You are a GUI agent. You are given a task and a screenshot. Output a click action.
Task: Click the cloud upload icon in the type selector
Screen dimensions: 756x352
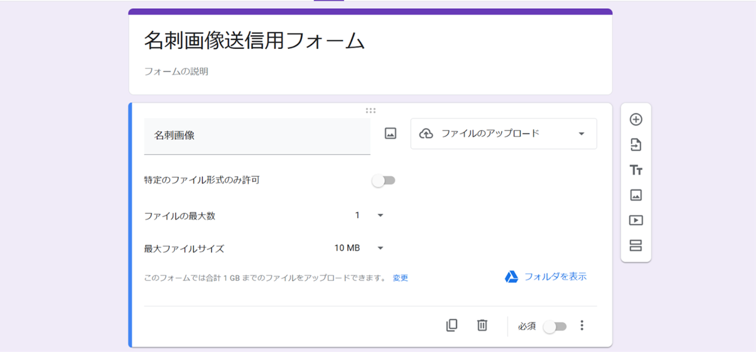[426, 134]
